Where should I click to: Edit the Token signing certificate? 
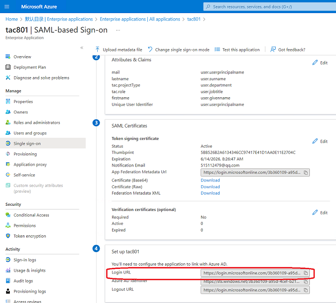(320, 141)
